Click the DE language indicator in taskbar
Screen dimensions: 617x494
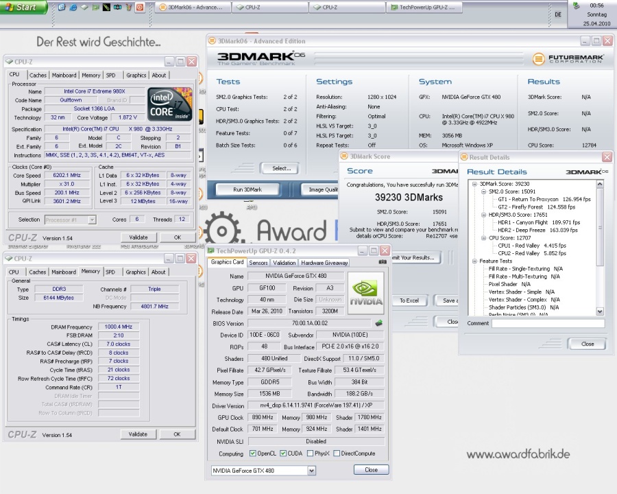(x=558, y=14)
